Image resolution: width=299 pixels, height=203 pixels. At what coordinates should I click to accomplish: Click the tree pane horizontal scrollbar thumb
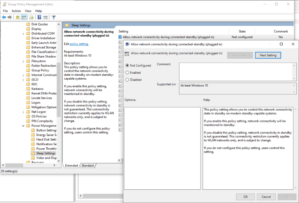tap(14, 165)
